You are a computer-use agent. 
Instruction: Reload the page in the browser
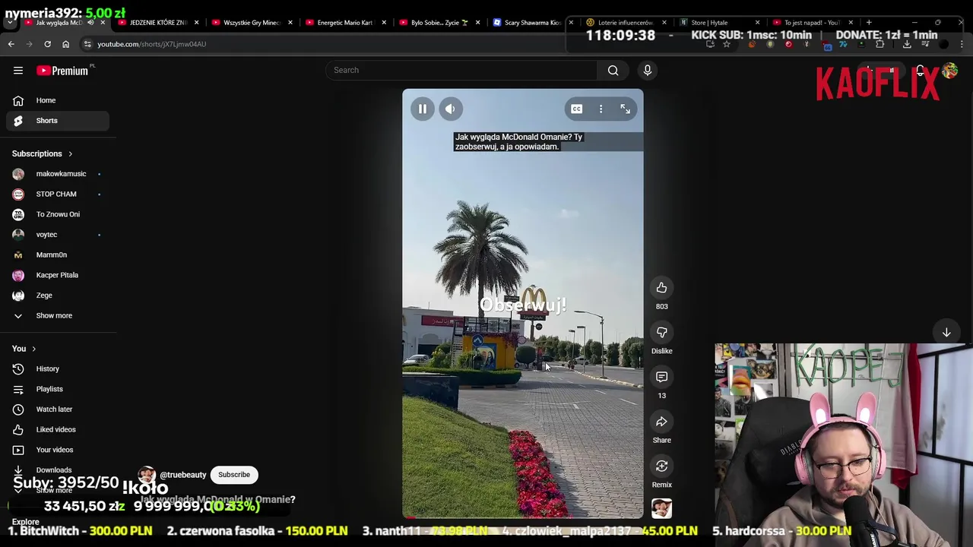coord(47,44)
